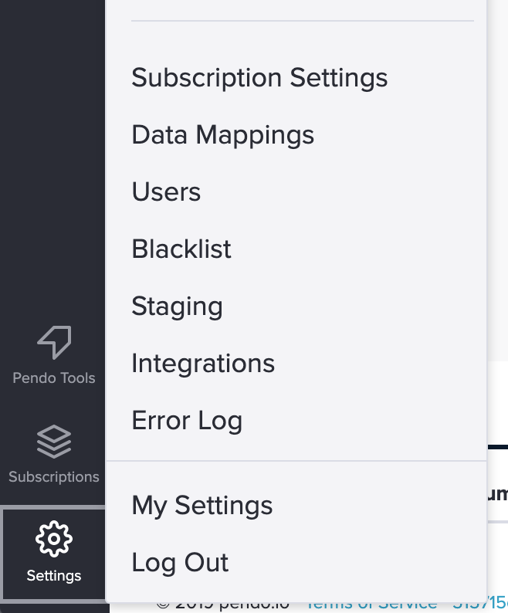View the Error Log menu item

(x=187, y=421)
